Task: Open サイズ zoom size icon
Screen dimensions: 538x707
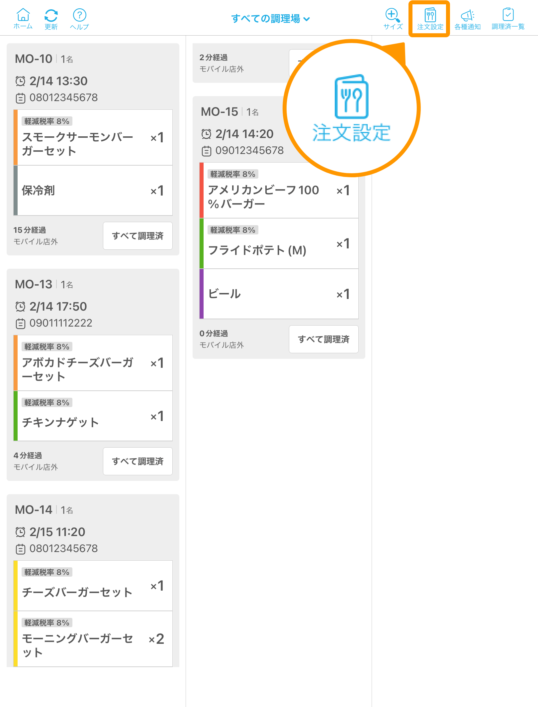Action: [393, 19]
